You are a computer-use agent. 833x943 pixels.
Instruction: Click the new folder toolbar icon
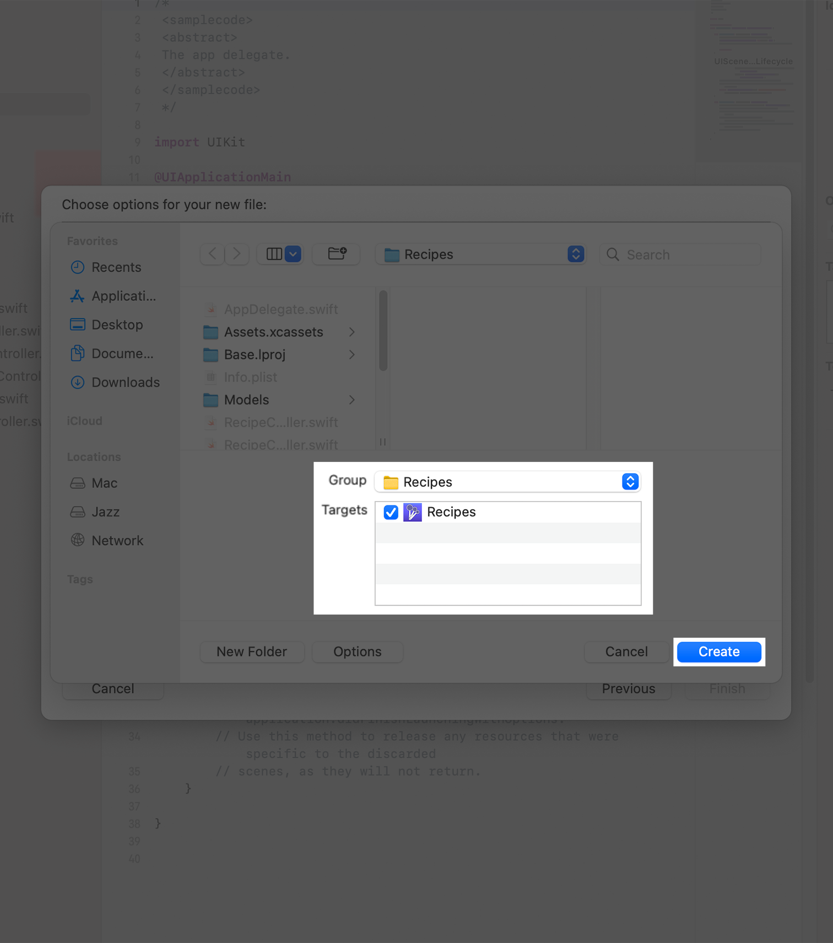click(x=337, y=254)
